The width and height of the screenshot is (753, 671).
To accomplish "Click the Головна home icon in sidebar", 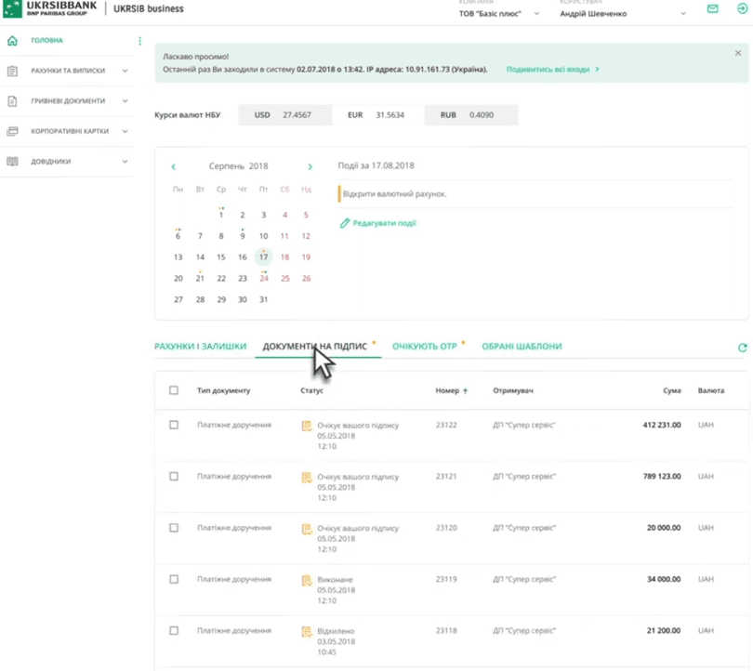I will 12,41.
